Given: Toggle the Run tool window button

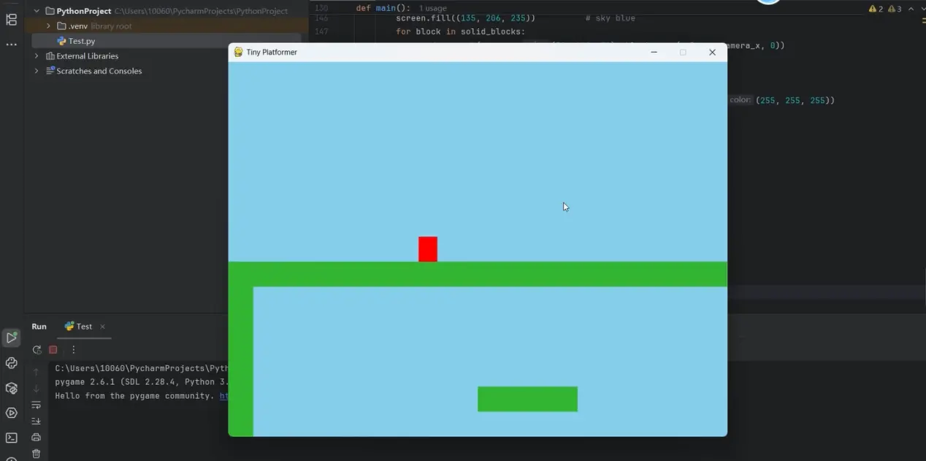Looking at the screenshot, I should pyautogui.click(x=11, y=338).
